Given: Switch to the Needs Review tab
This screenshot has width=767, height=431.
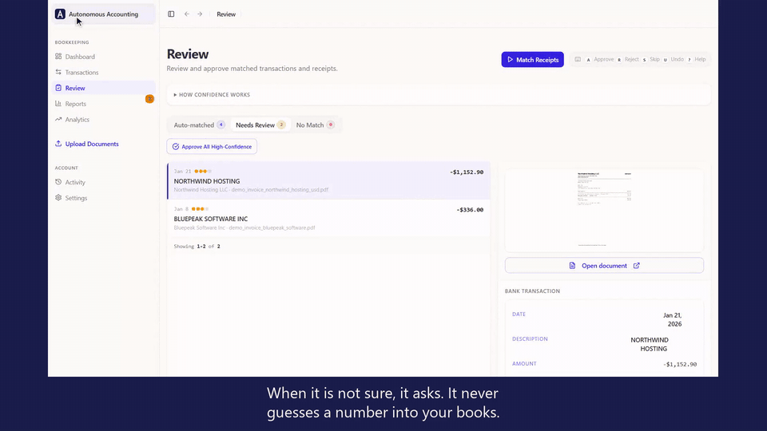Looking at the screenshot, I should [x=260, y=125].
